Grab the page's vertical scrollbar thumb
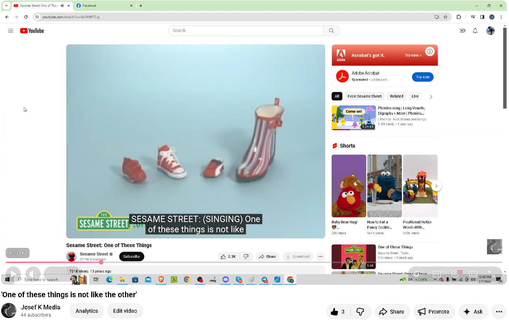This screenshot has height=320, width=509. [505, 68]
